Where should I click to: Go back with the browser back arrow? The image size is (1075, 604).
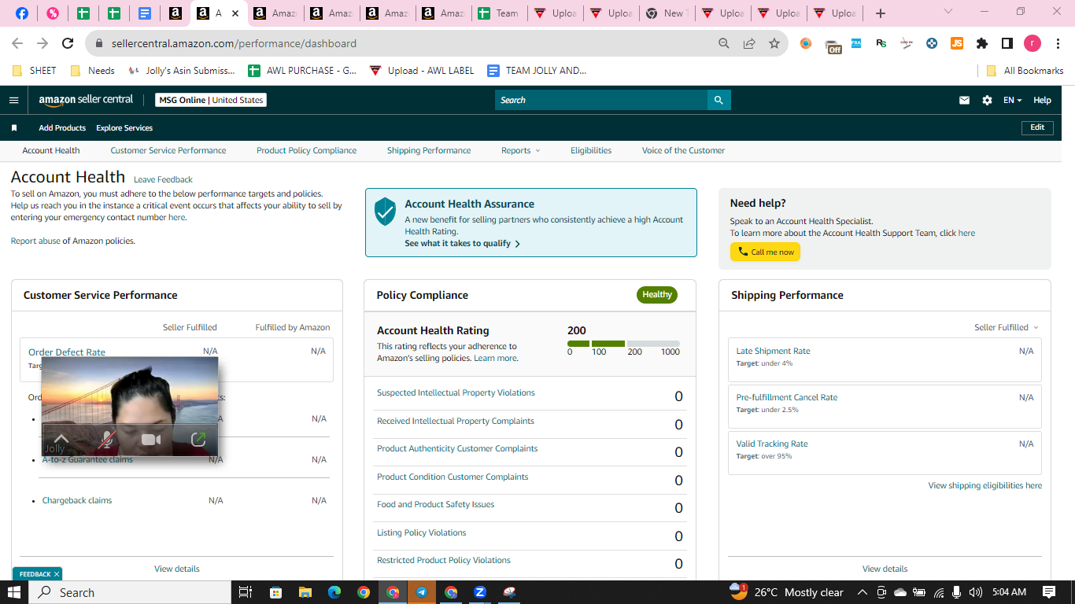[17, 43]
